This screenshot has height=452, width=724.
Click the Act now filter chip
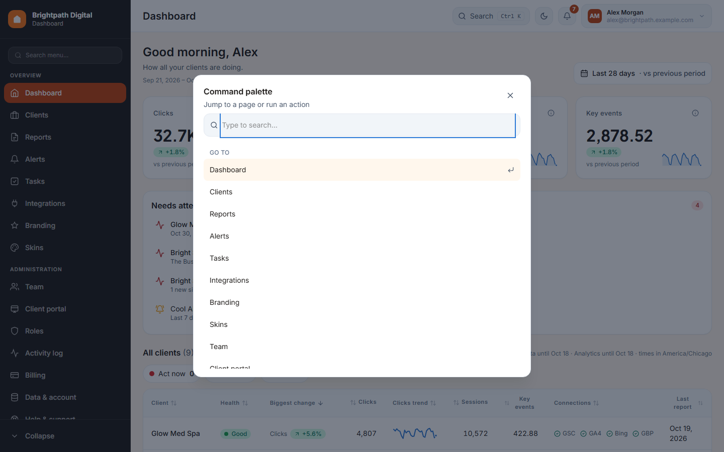tap(171, 374)
